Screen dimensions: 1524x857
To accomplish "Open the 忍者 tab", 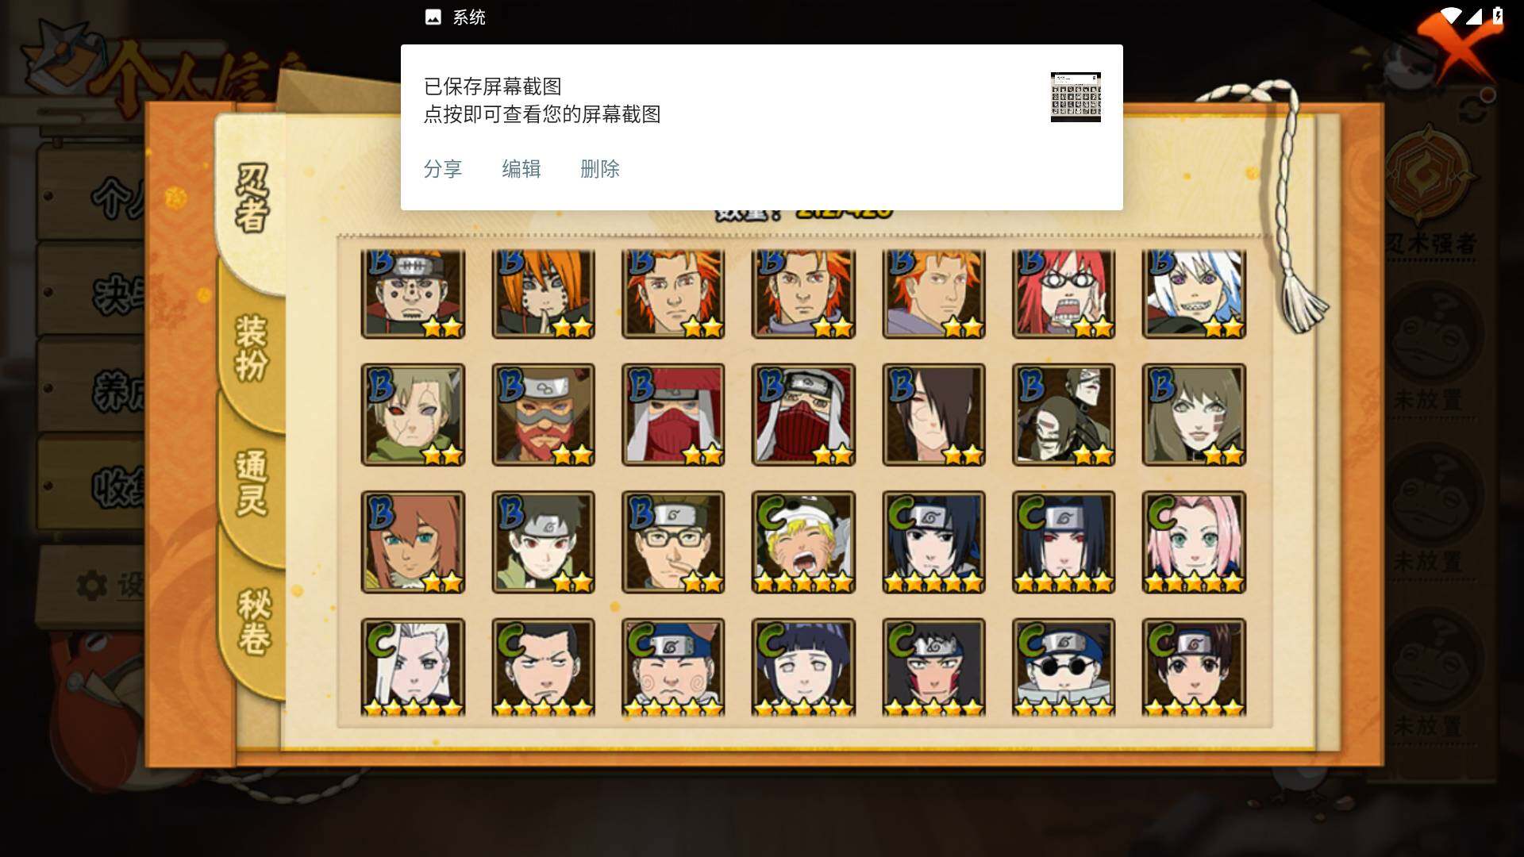I will pos(252,198).
